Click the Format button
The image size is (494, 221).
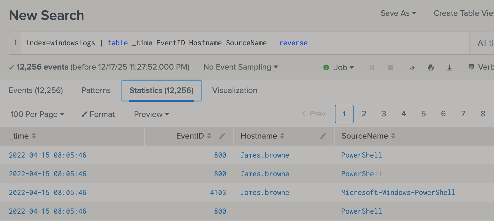(98, 114)
